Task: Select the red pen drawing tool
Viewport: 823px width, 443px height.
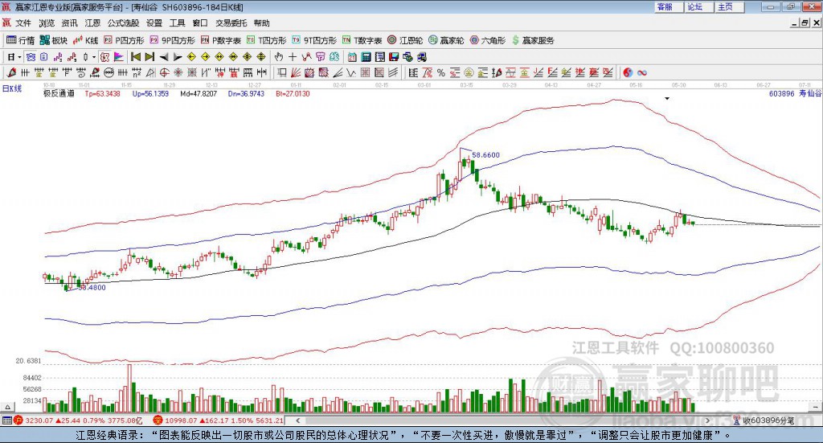Action: pyautogui.click(x=11, y=72)
